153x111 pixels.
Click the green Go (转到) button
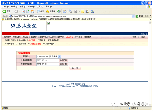tap(139, 16)
